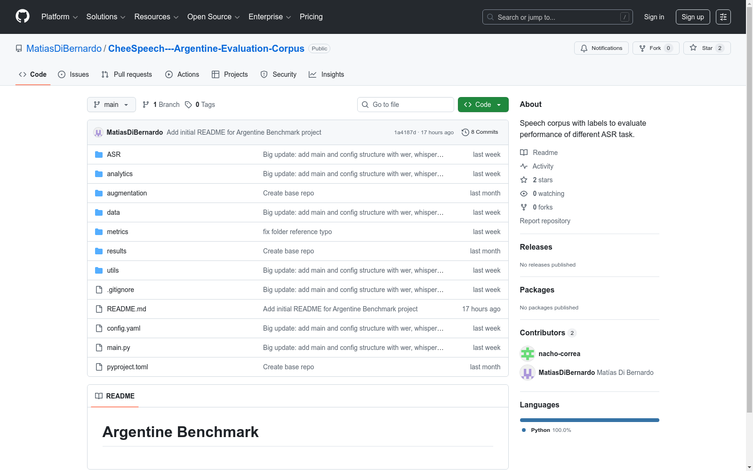Open 'fix folder reference typo' commit message
Screen dimensions: 753x471
coord(297,232)
